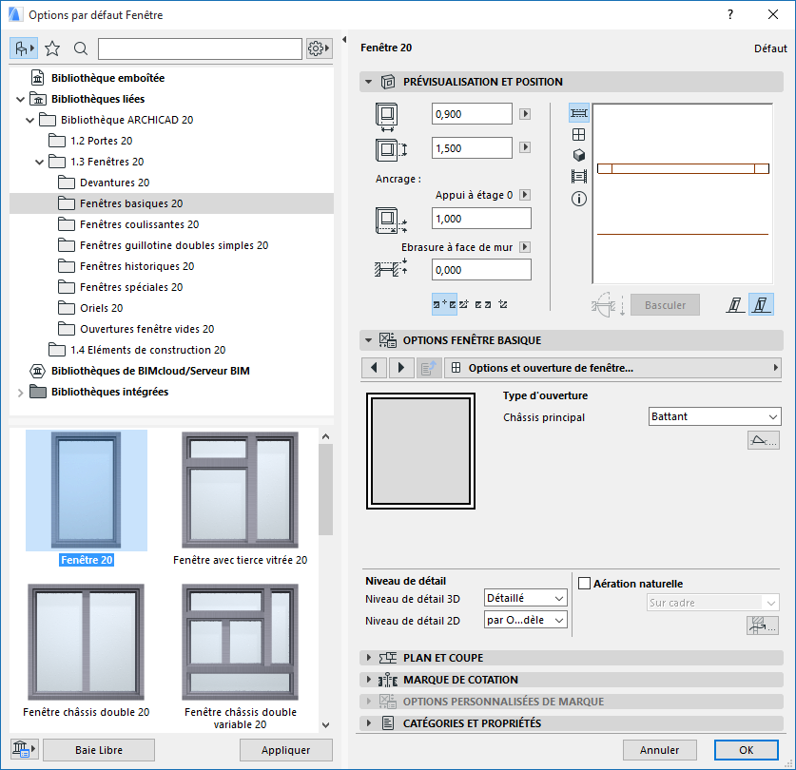Switch preview to floor plan view
The image size is (796, 770).
click(578, 112)
